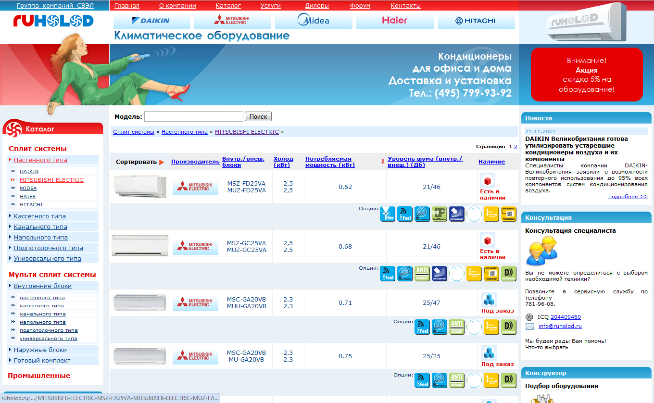This screenshot has height=403, width=654.
Task: Click the I See option icon for MSZ-FD25VA
Action: point(388,214)
